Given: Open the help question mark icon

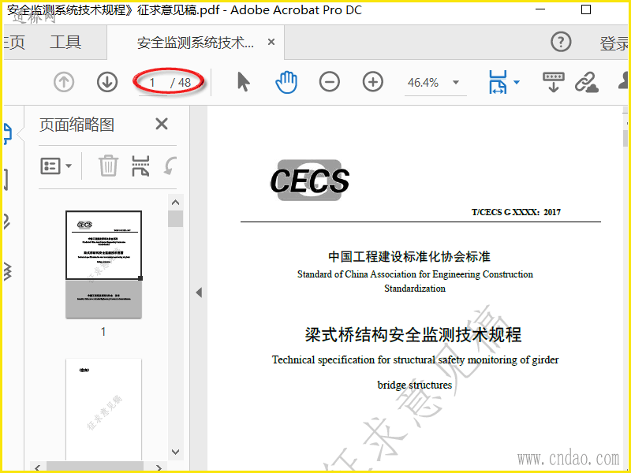Looking at the screenshot, I should [561, 42].
